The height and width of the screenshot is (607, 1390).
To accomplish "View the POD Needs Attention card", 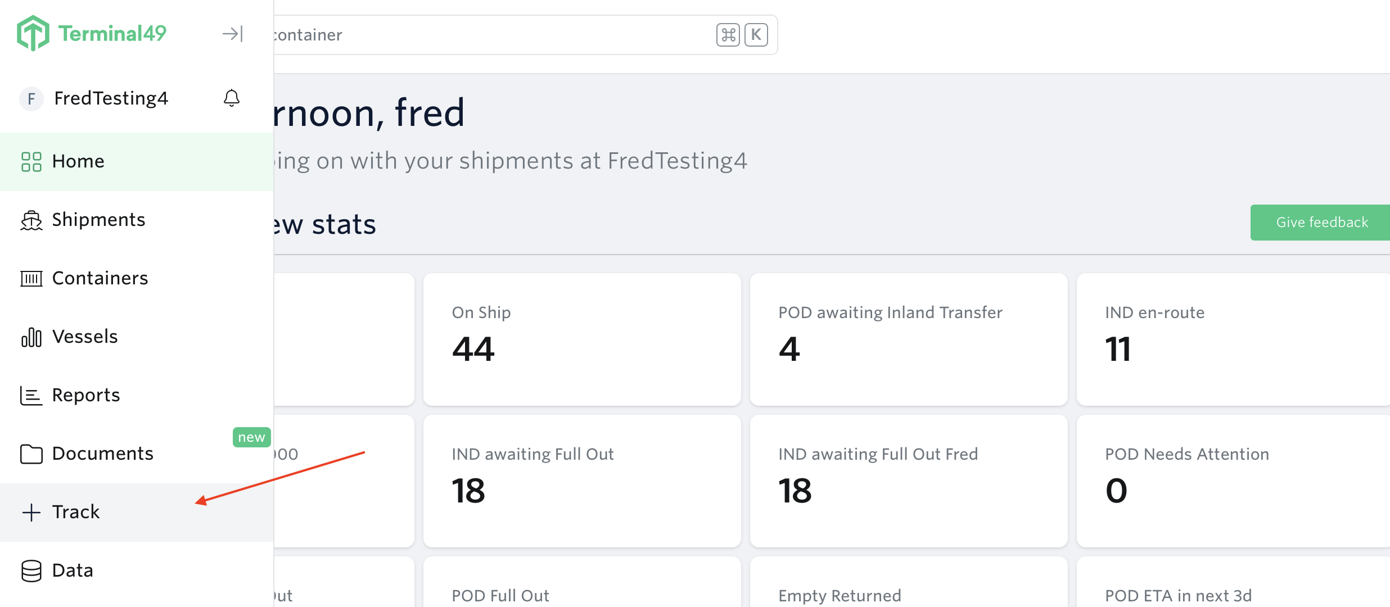I will [x=1231, y=481].
